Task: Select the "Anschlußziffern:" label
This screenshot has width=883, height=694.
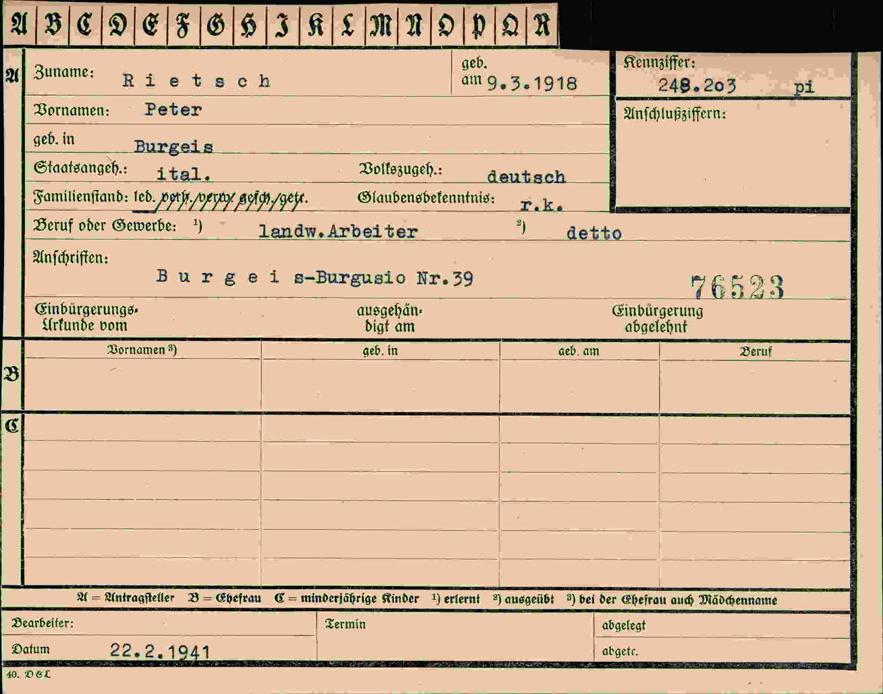Action: tap(675, 114)
